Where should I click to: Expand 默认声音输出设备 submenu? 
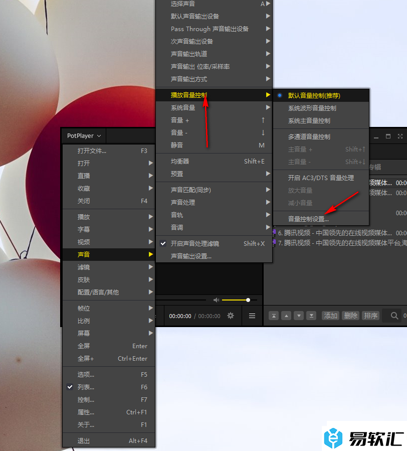tap(214, 17)
